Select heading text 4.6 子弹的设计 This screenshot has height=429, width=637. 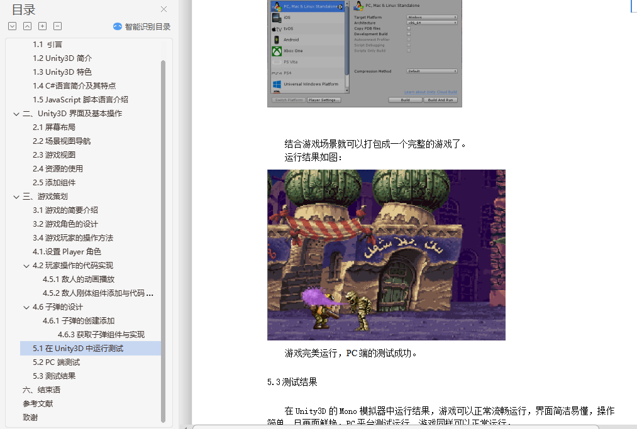58,307
